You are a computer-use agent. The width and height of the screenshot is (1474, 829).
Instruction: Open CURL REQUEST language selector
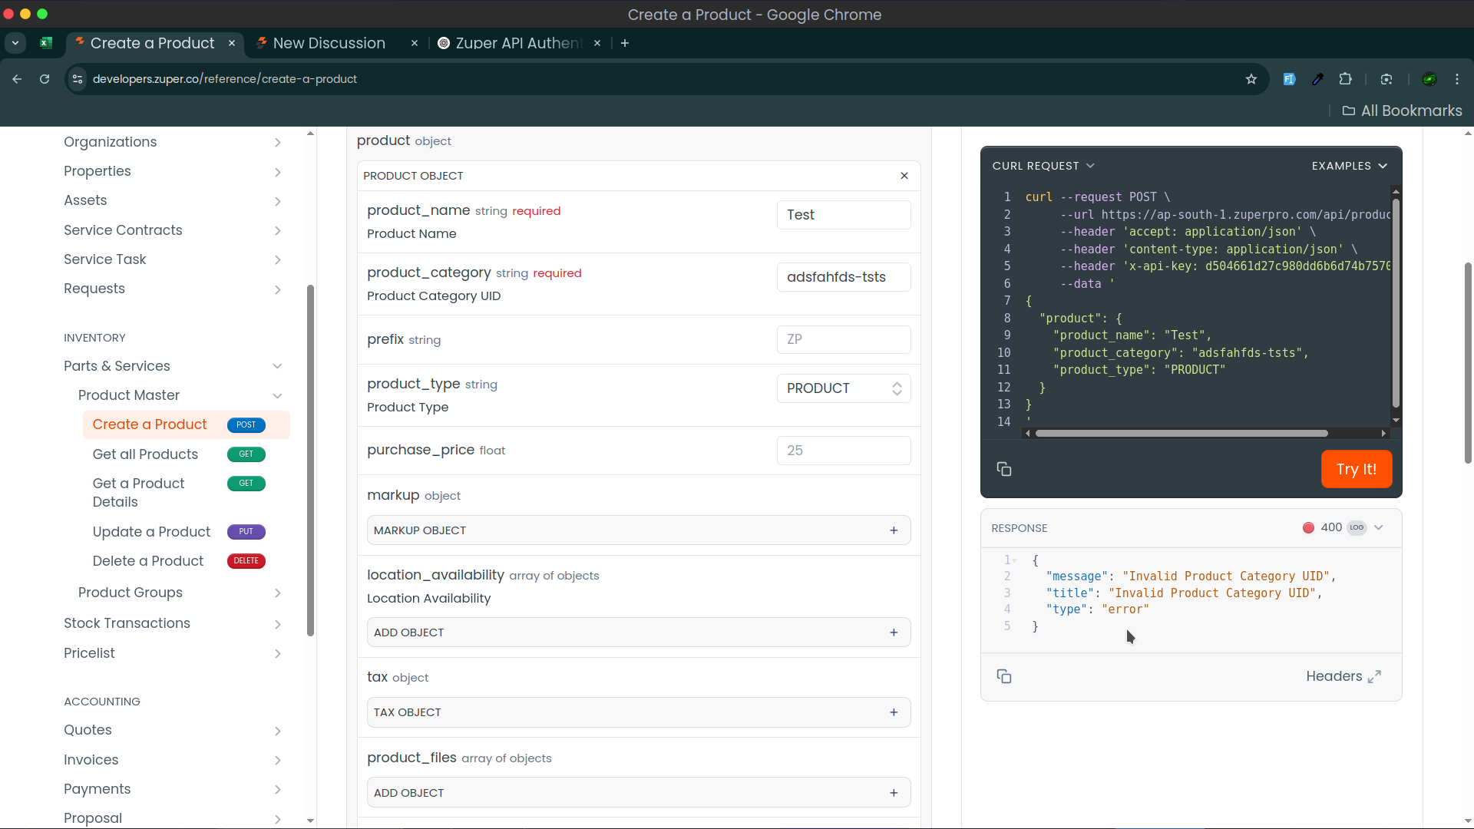pyautogui.click(x=1043, y=166)
